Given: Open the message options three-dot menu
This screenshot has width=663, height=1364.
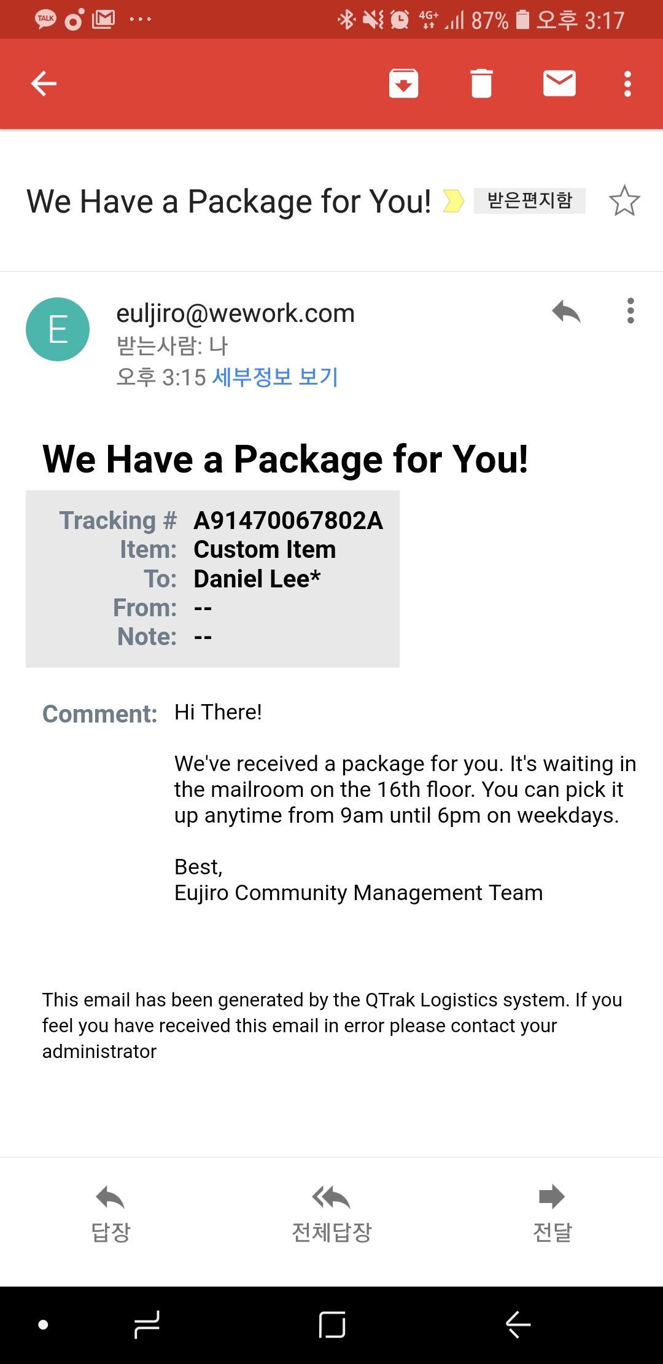Looking at the screenshot, I should (630, 311).
